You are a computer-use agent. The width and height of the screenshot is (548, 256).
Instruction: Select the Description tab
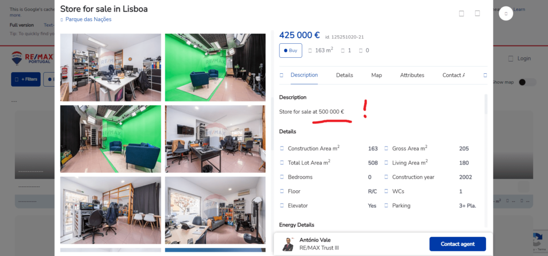tap(304, 75)
